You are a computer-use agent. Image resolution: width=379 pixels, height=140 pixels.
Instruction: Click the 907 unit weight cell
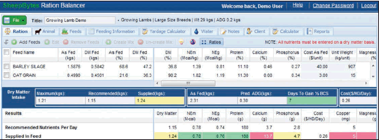(x=342, y=66)
